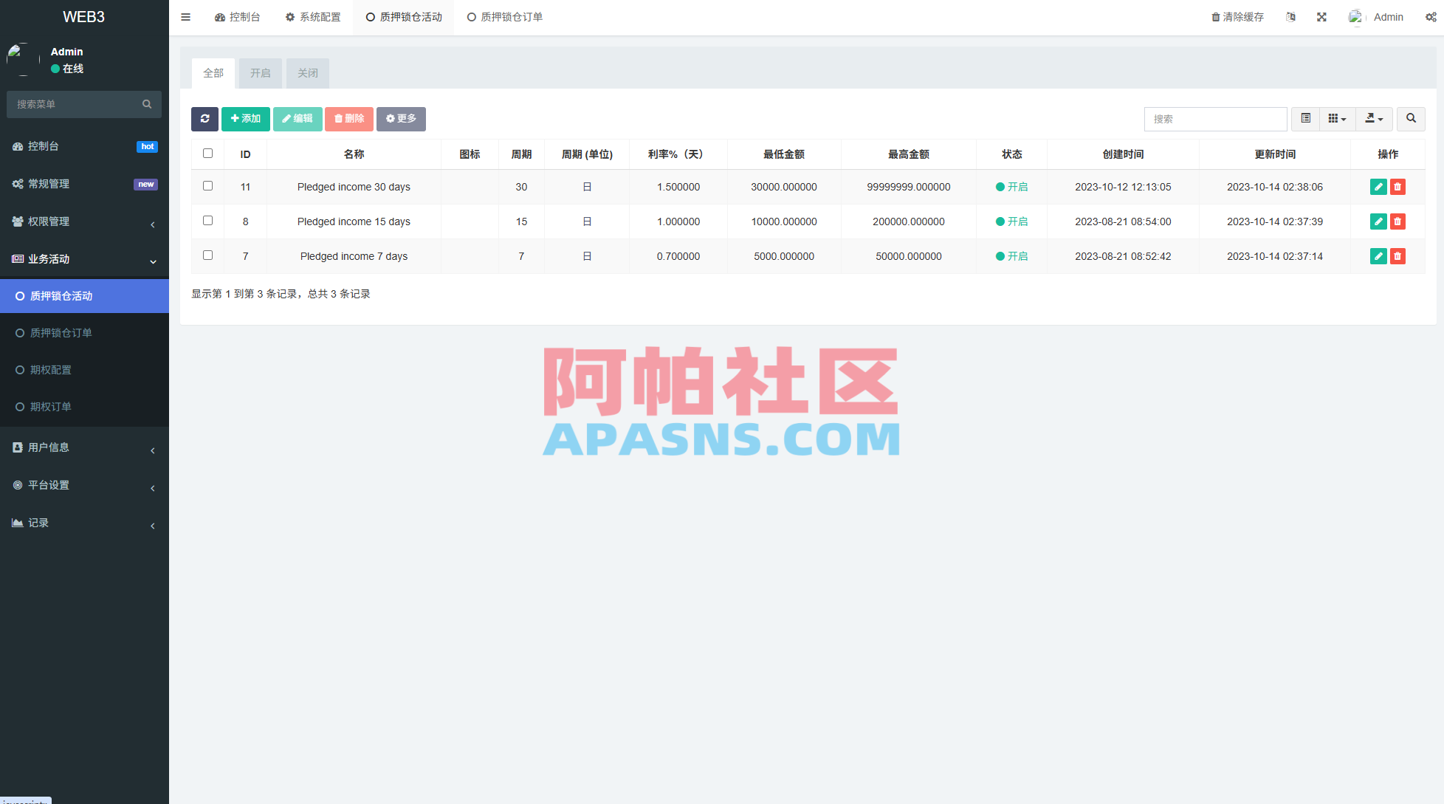Collapse the 业务活动 sidebar menu
1444x804 pixels.
(x=84, y=259)
